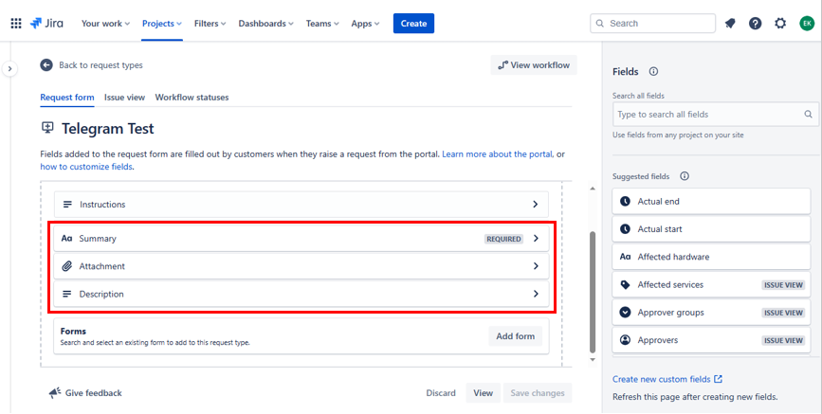Open the Settings gear icon

[x=780, y=23]
